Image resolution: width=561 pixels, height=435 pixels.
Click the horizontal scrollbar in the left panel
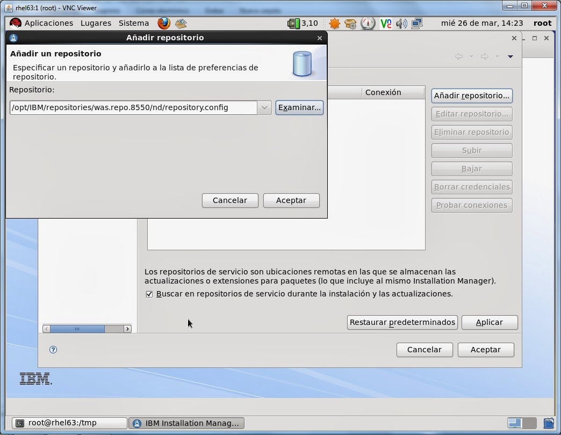point(78,329)
